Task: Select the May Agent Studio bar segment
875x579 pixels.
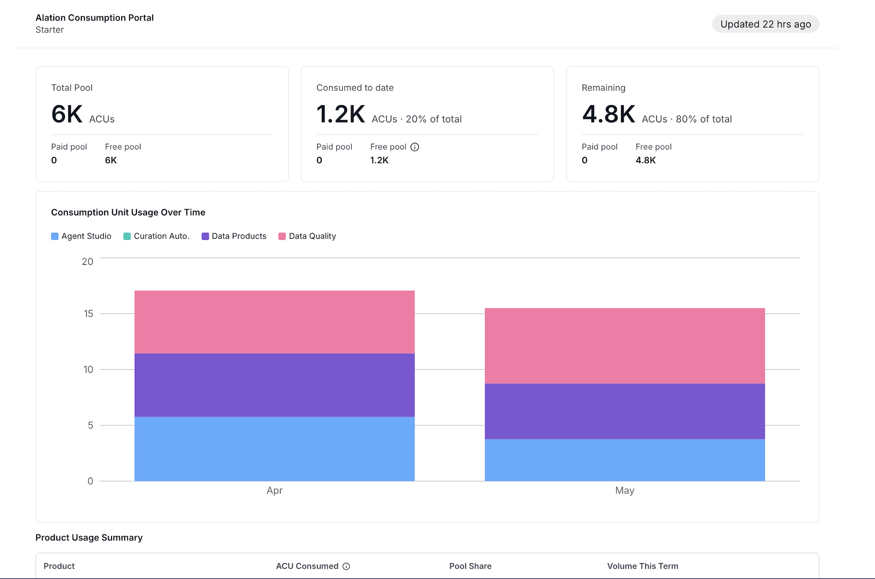Action: tap(625, 460)
